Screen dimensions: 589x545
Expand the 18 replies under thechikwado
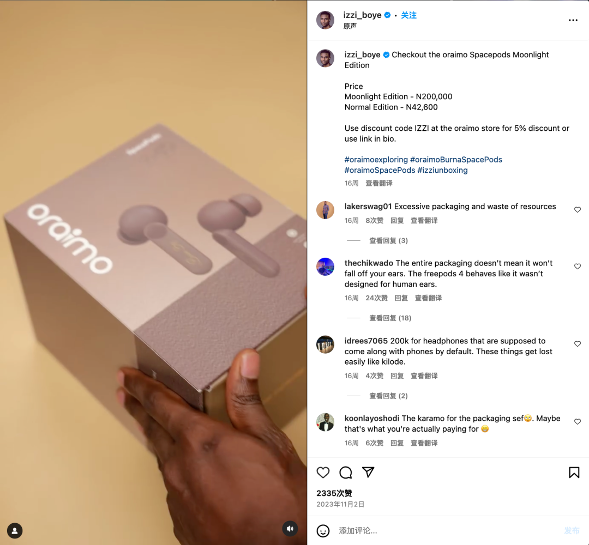pos(390,318)
